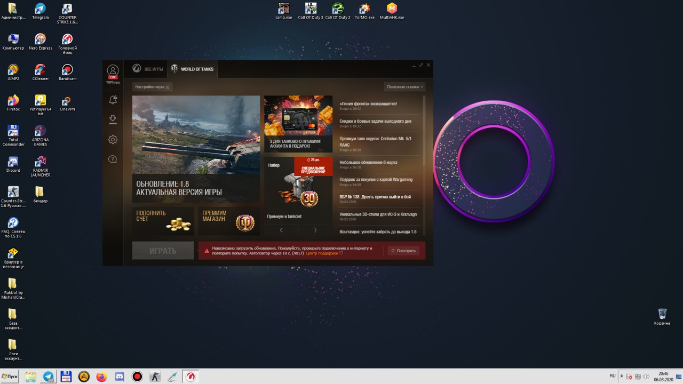Open the Firefox desktop shortcut
Screen dimensions: 683x384
pyautogui.click(x=13, y=103)
